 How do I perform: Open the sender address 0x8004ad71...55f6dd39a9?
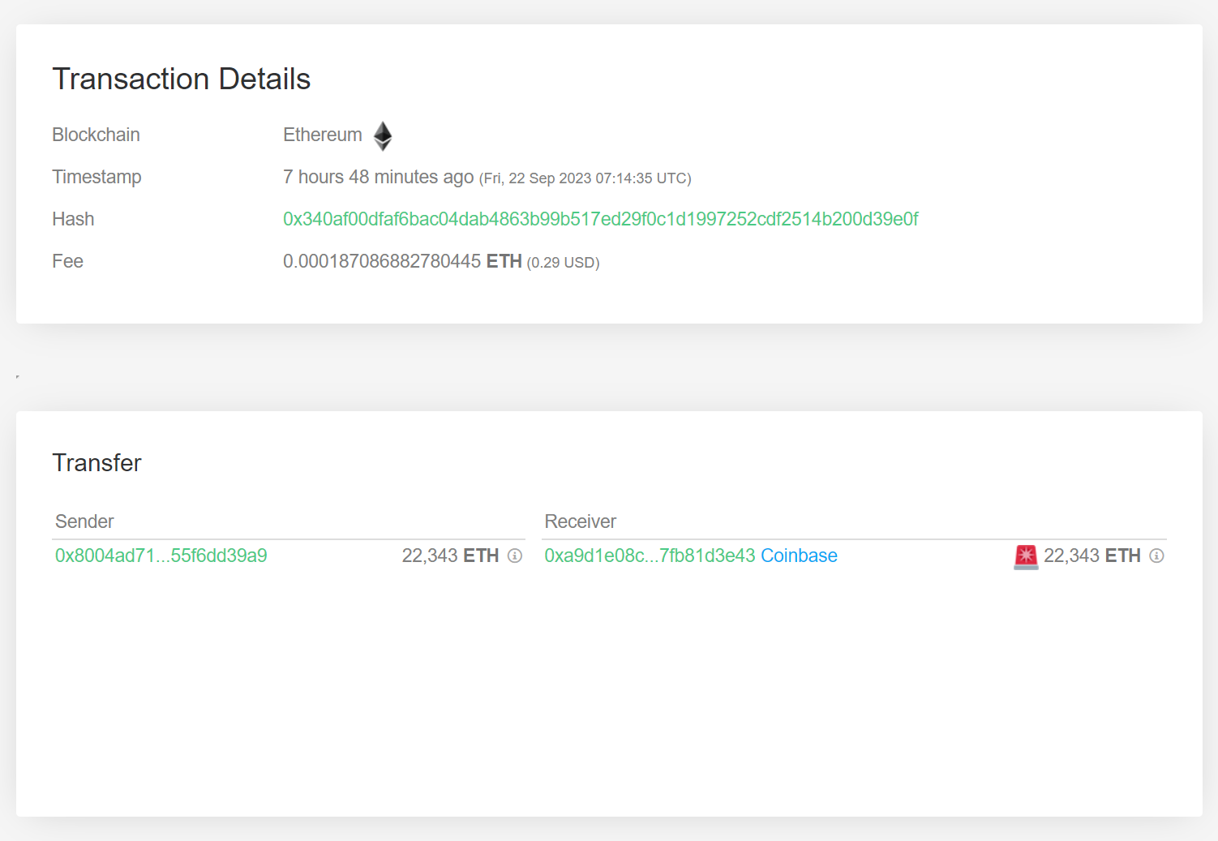tap(160, 556)
